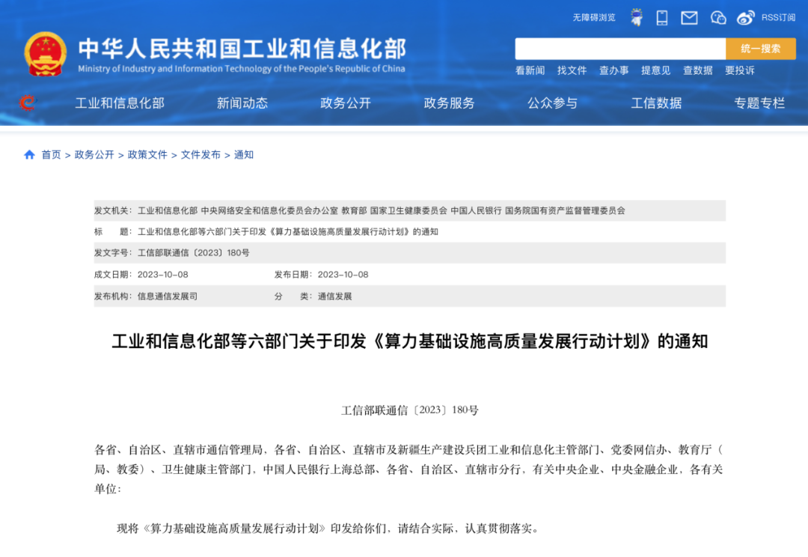Click the robot assistant icon
The height and width of the screenshot is (557, 808).
coord(637,17)
